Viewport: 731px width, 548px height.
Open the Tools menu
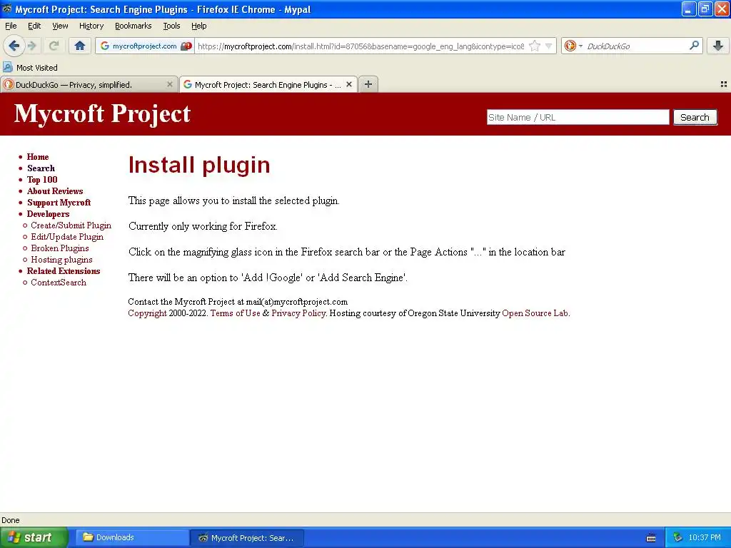(171, 26)
